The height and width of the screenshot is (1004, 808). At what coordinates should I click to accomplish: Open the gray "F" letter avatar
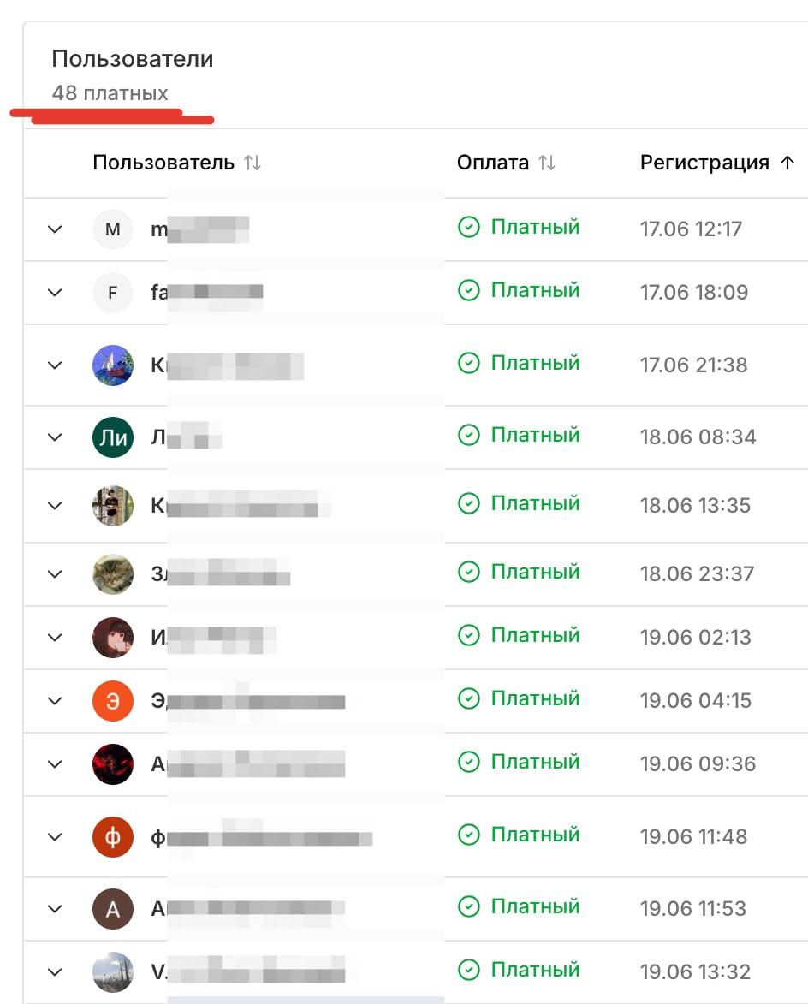[x=113, y=292]
